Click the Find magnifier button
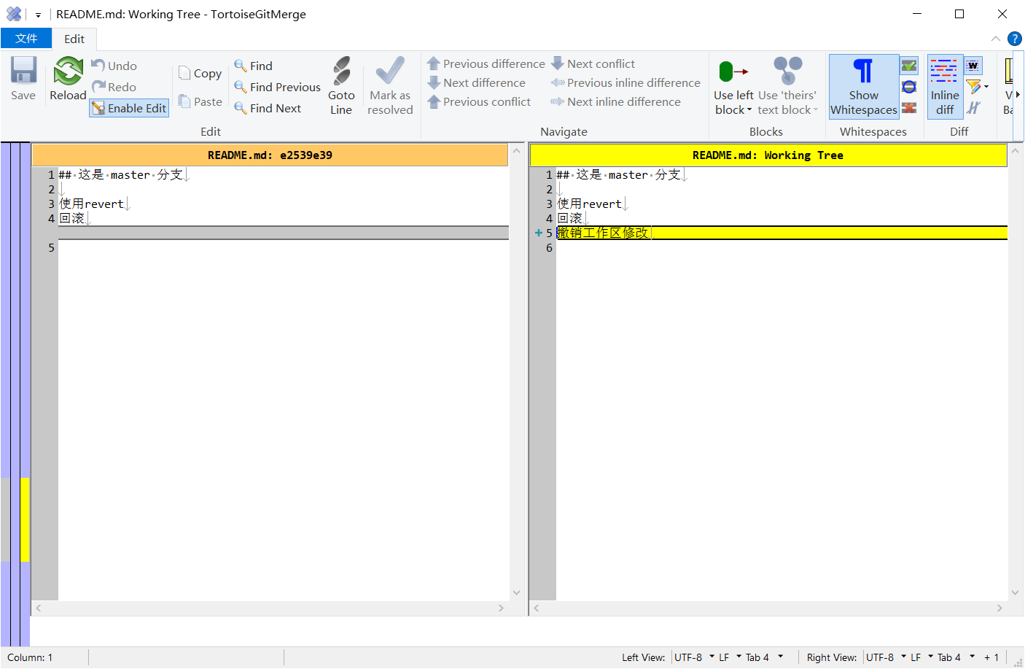The image size is (1025, 669). [253, 66]
